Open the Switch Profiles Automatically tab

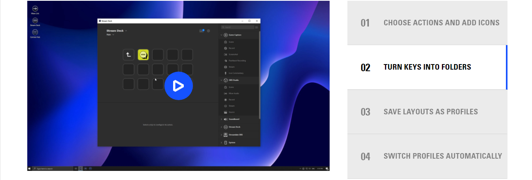pyautogui.click(x=427, y=156)
